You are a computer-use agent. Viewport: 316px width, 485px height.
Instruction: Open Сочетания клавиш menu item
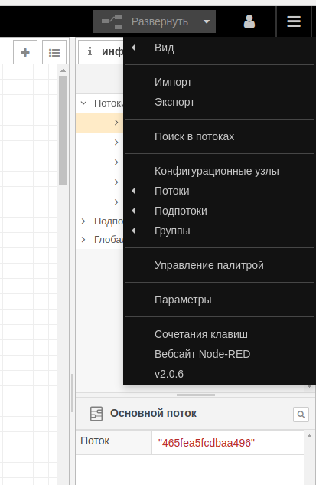220,334
